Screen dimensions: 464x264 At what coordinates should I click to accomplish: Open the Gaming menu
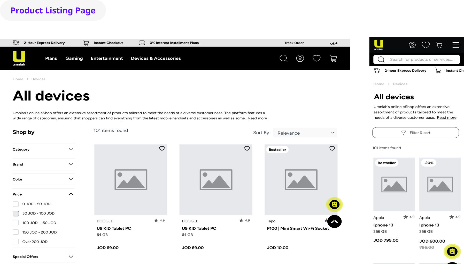pos(74,58)
